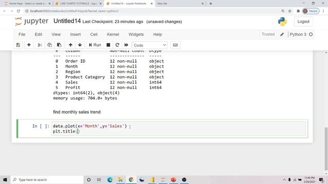Bookmark this page with star icon

coord(290,11)
